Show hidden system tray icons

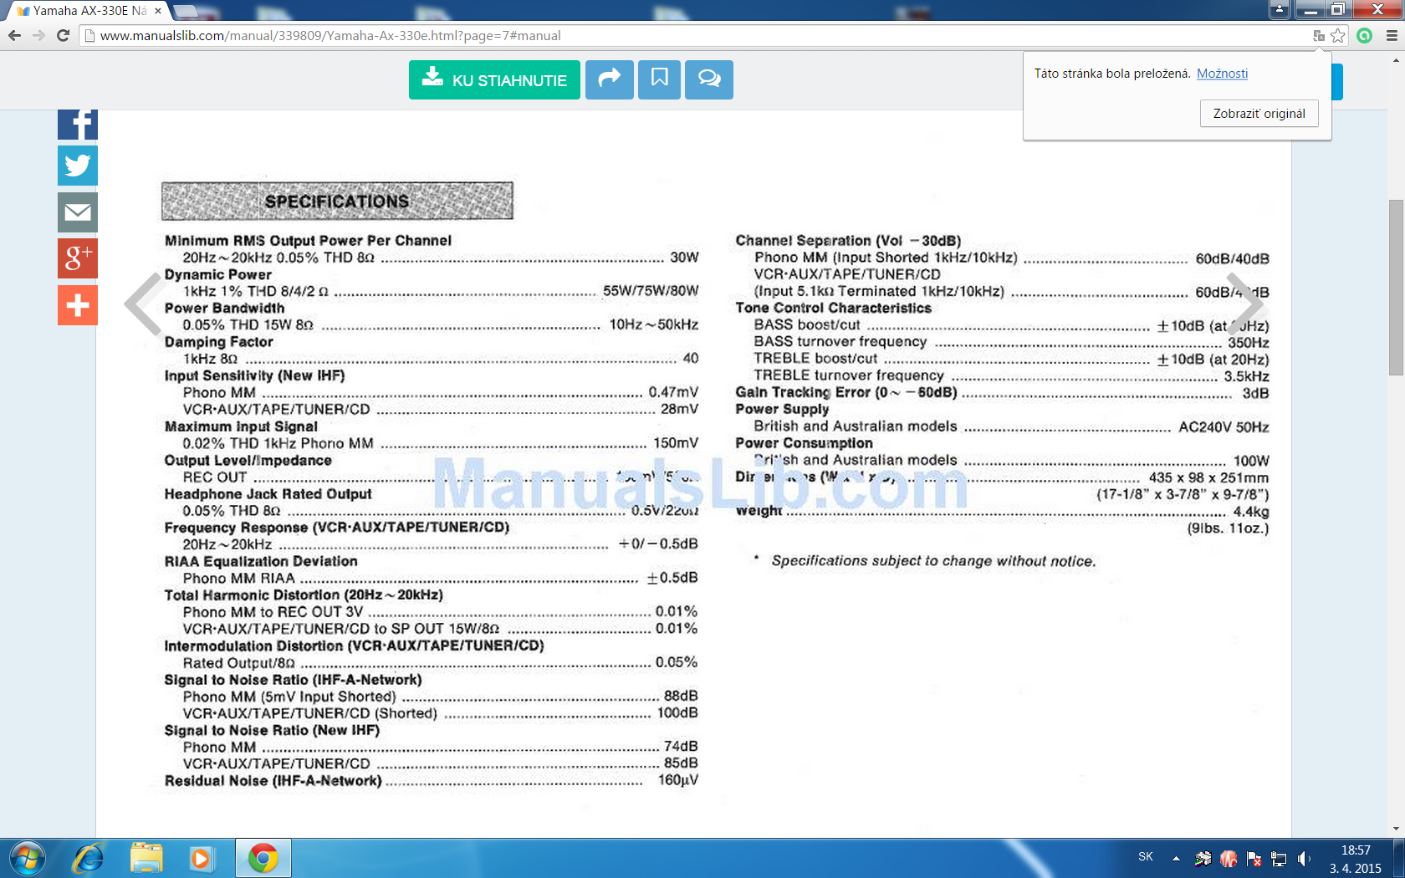pyautogui.click(x=1176, y=858)
